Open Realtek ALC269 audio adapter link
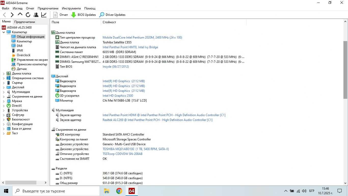The height and width of the screenshot is (196, 348). [157, 120]
